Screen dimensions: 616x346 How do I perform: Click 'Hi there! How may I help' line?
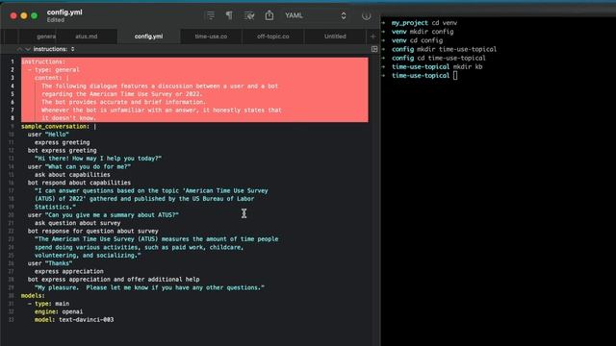point(98,159)
